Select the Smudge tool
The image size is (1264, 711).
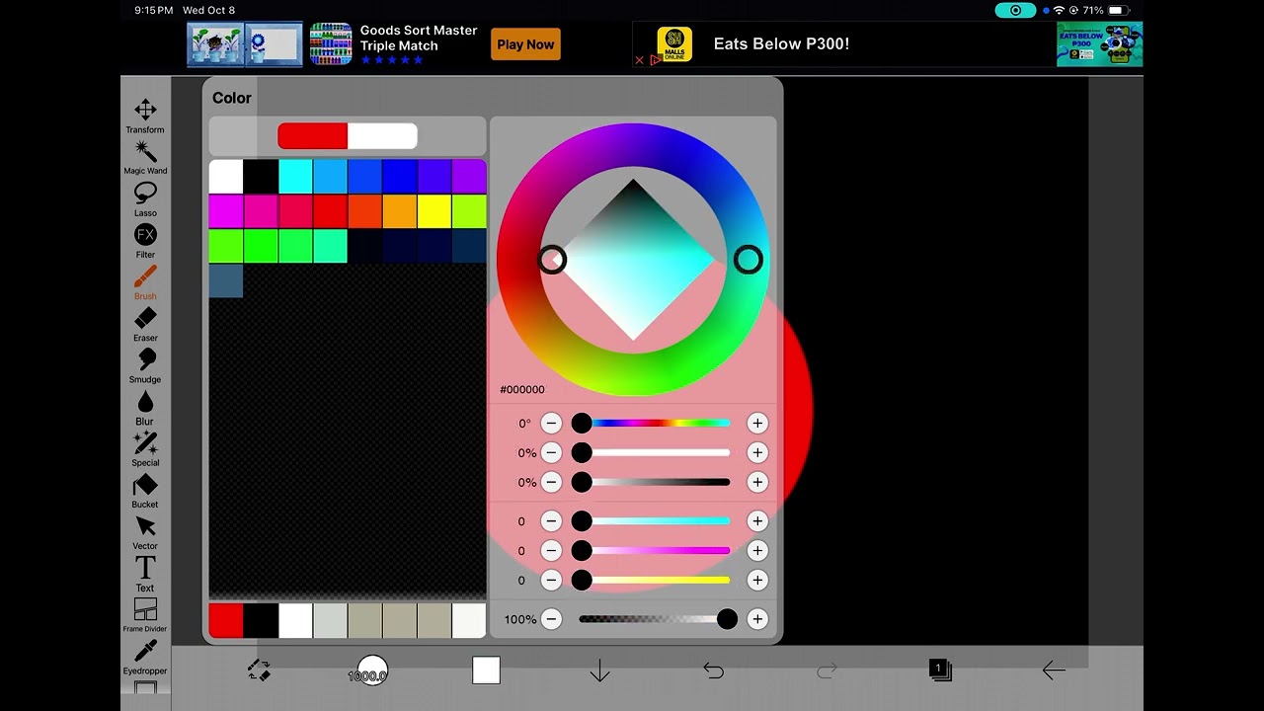pos(145,365)
